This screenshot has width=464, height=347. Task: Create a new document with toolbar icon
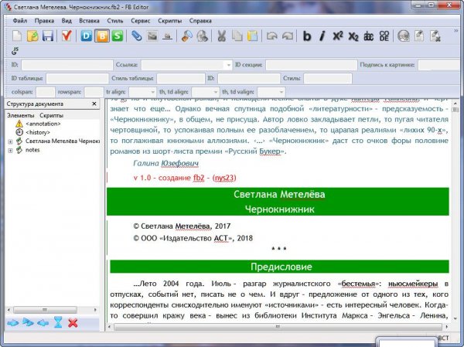coord(17,36)
